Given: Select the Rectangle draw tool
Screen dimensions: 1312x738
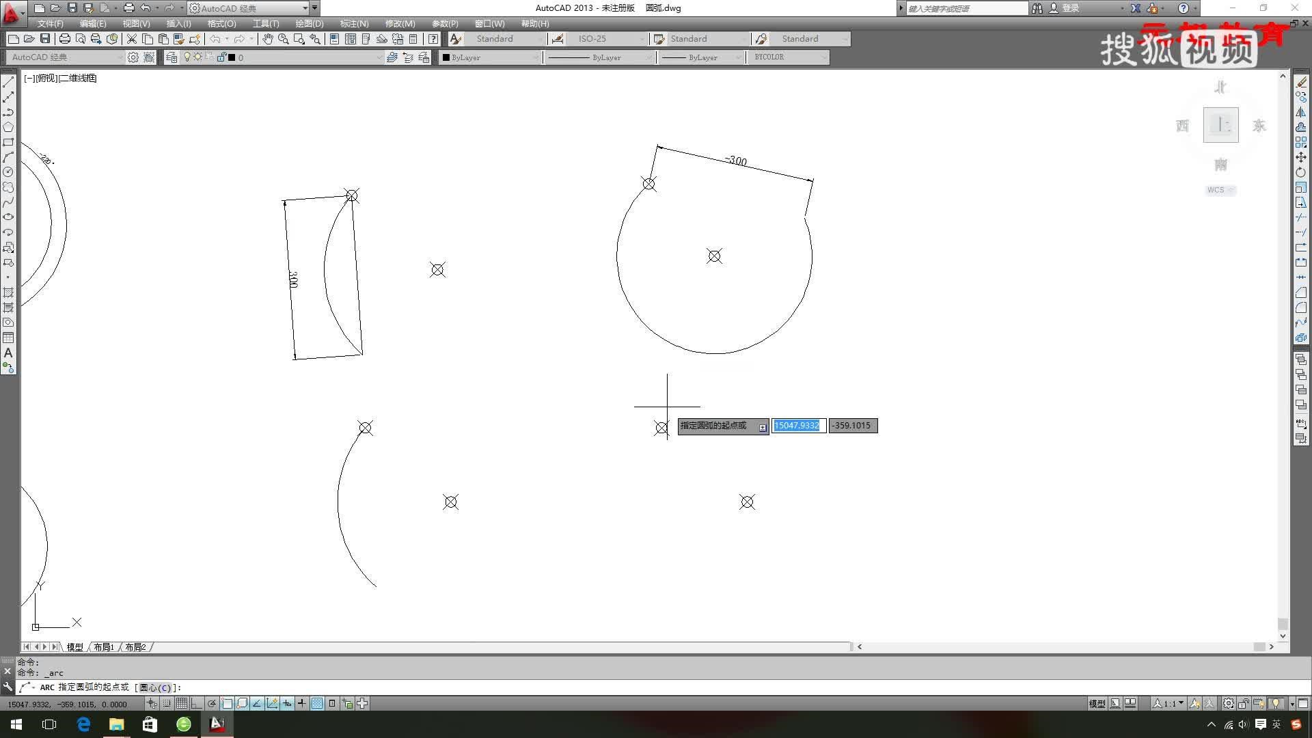Looking at the screenshot, I should coord(8,142).
